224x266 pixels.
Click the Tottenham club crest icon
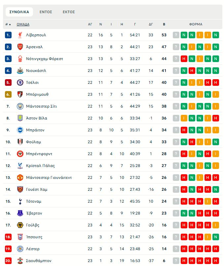(x=20, y=201)
